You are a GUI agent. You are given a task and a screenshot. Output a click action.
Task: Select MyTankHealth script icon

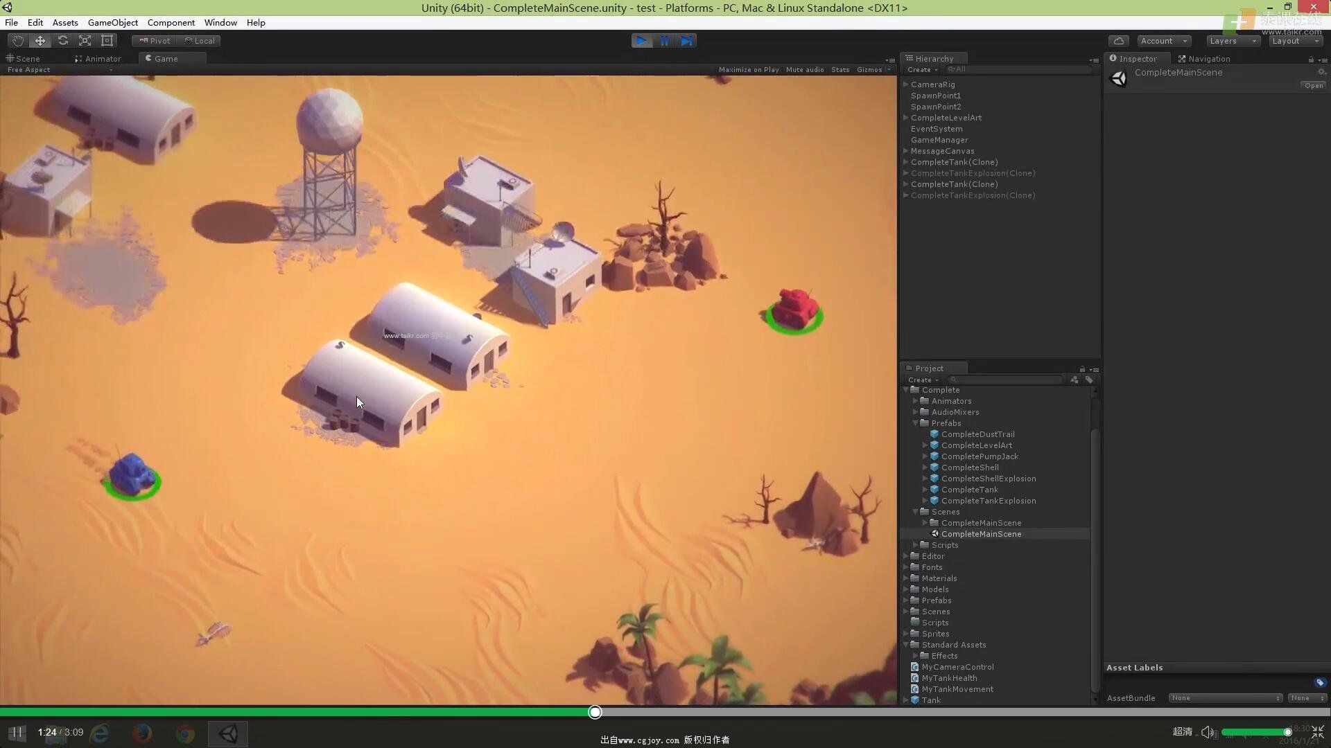pos(914,678)
